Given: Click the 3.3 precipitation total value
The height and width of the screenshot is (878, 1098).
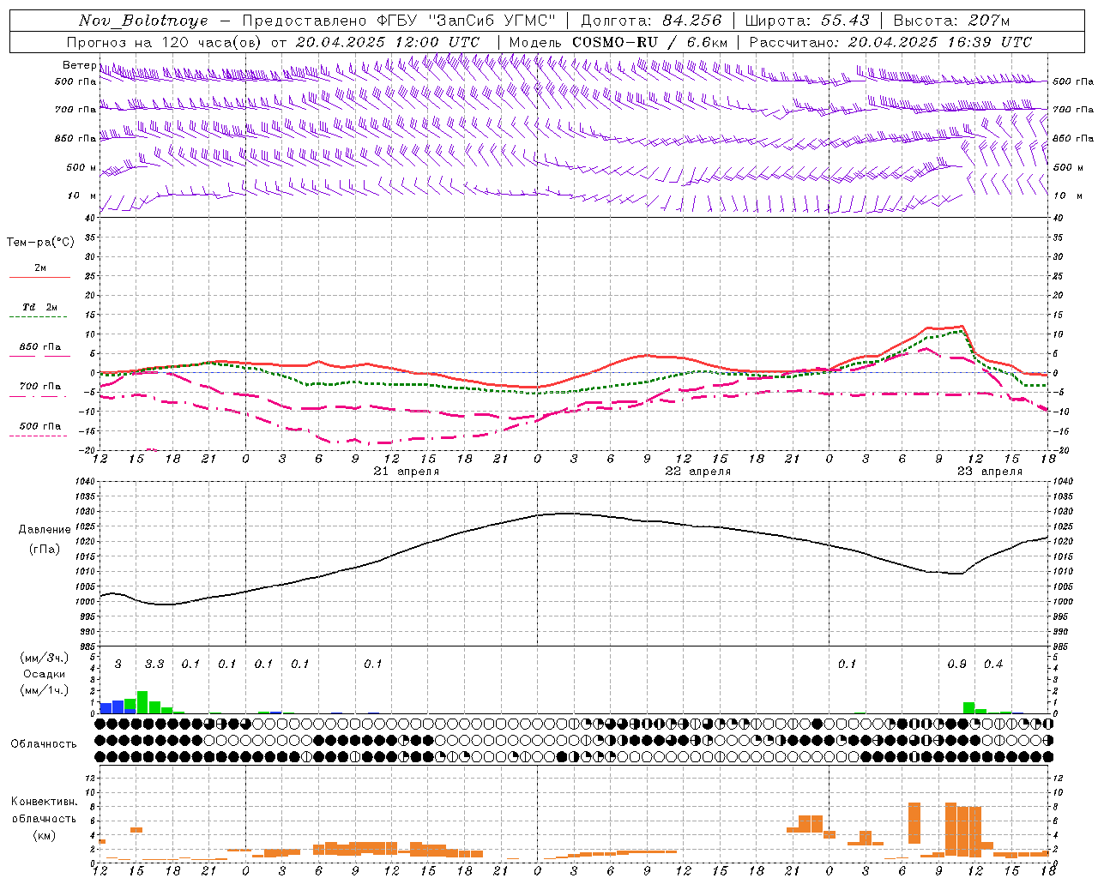Looking at the screenshot, I should [x=154, y=665].
